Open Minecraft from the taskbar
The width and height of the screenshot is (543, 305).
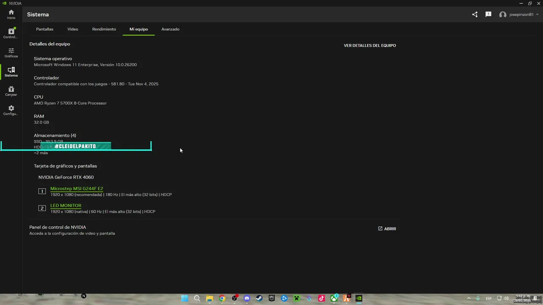[297, 298]
